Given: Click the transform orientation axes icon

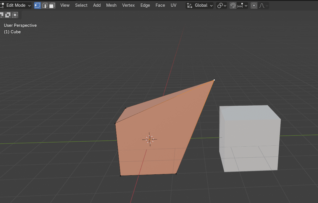Looking at the screenshot, I should click(x=190, y=5).
